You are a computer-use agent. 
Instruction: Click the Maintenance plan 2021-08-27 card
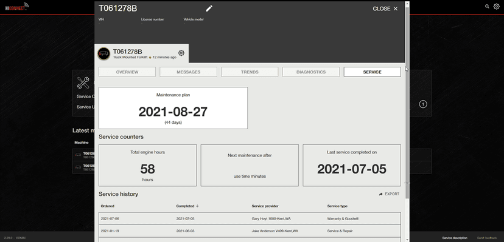(173, 108)
